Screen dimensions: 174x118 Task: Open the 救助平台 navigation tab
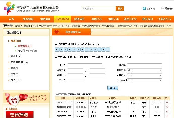pos(96,19)
